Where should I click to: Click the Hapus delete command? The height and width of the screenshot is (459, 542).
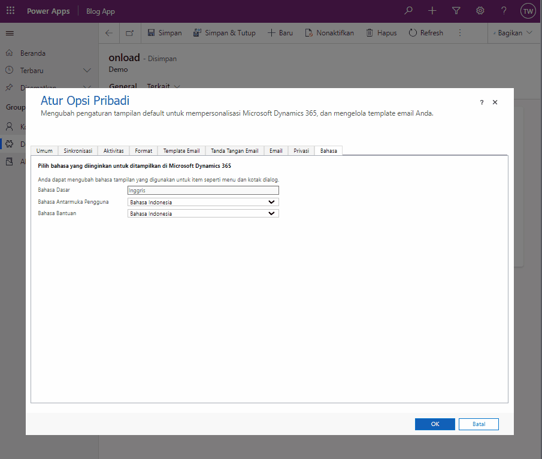point(381,33)
